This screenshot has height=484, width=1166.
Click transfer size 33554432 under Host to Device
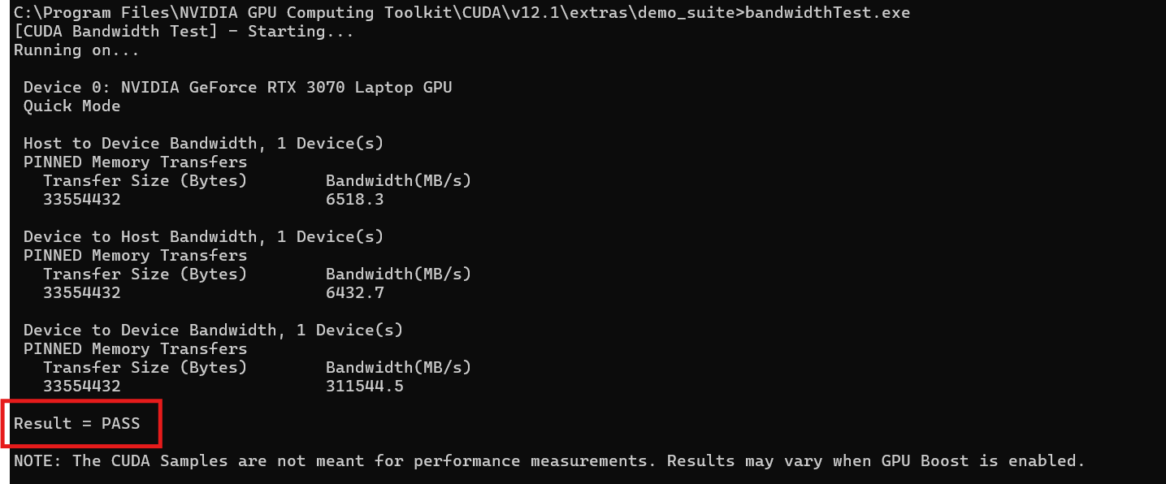click(82, 199)
